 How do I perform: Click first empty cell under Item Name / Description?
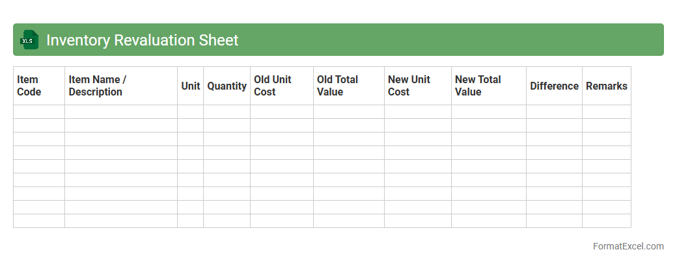[x=120, y=112]
